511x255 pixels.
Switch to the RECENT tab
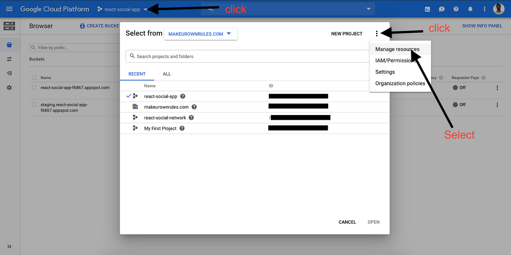point(137,74)
